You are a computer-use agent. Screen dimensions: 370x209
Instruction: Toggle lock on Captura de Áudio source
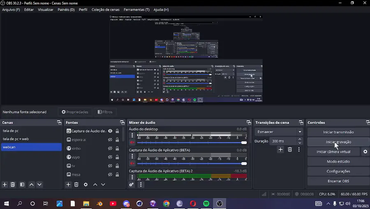point(117,131)
